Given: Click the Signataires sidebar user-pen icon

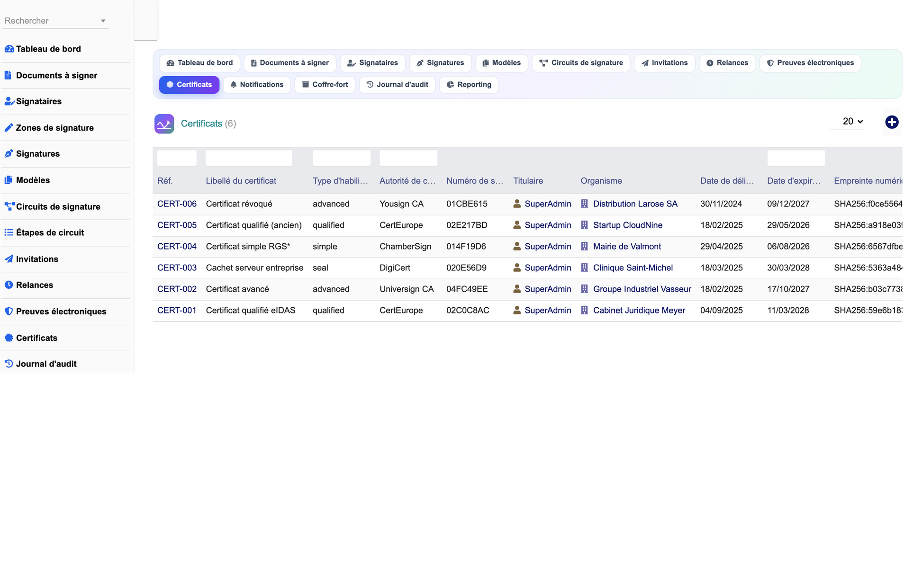Looking at the screenshot, I should pos(9,101).
